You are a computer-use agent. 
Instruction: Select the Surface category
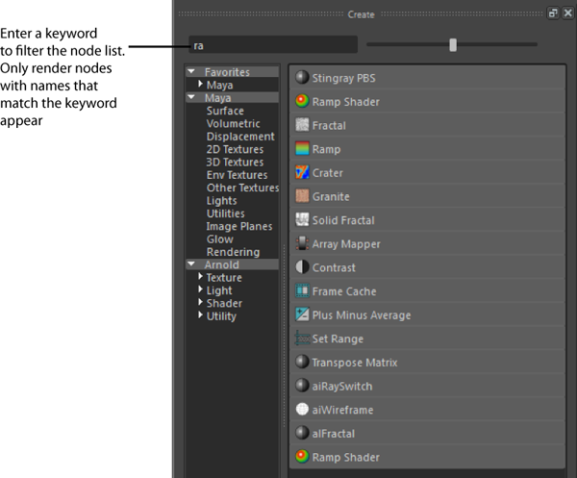225,111
